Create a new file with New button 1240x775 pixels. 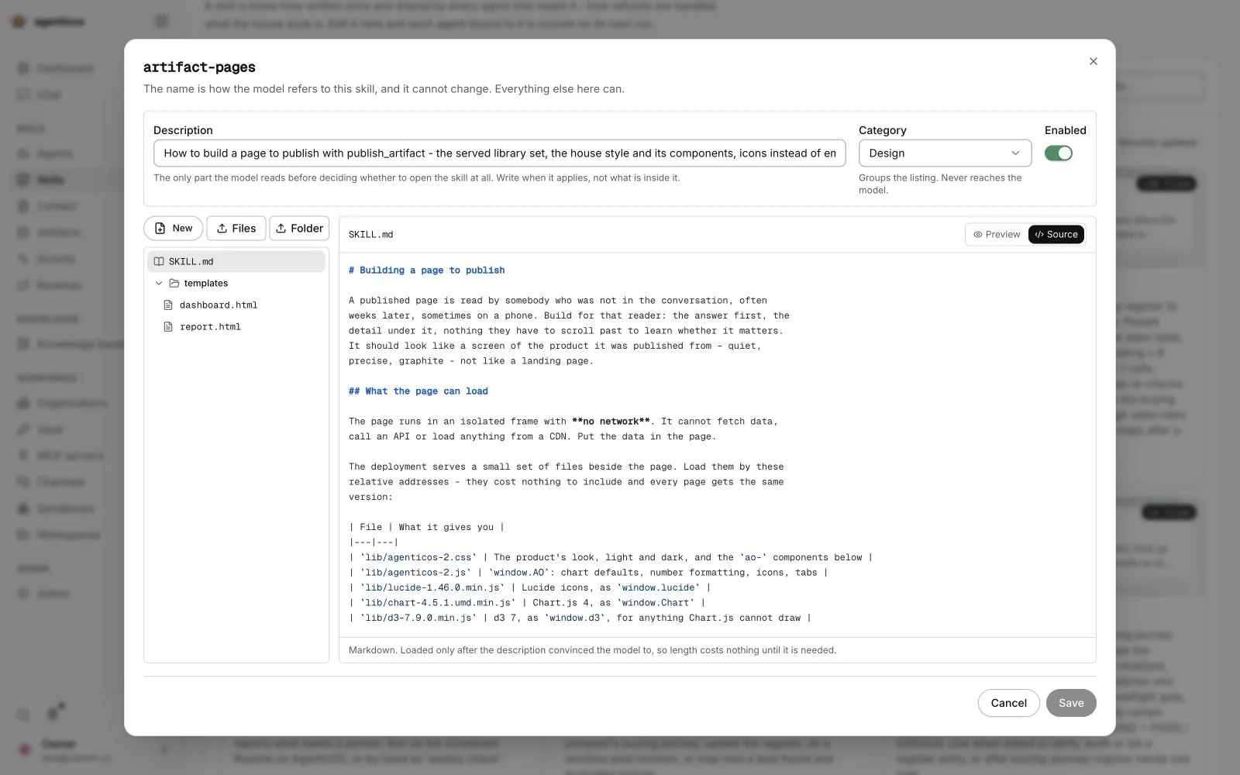click(x=174, y=229)
